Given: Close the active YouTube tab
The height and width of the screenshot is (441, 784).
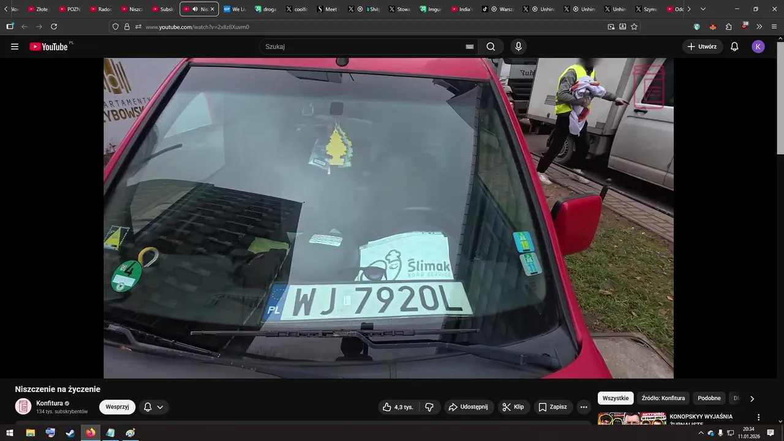Looking at the screenshot, I should [213, 9].
